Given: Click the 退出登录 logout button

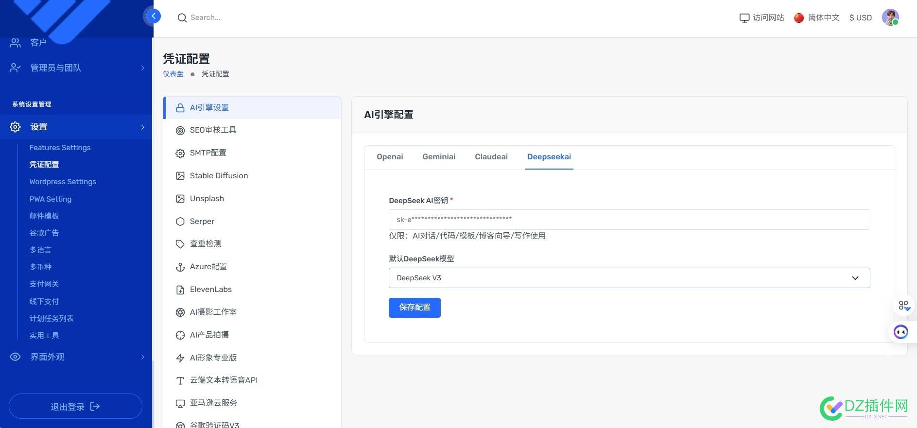Looking at the screenshot, I should point(75,406).
